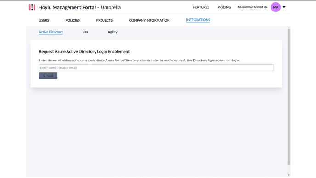
Task: Click the Hoylu logo icon
Action: 32,7
